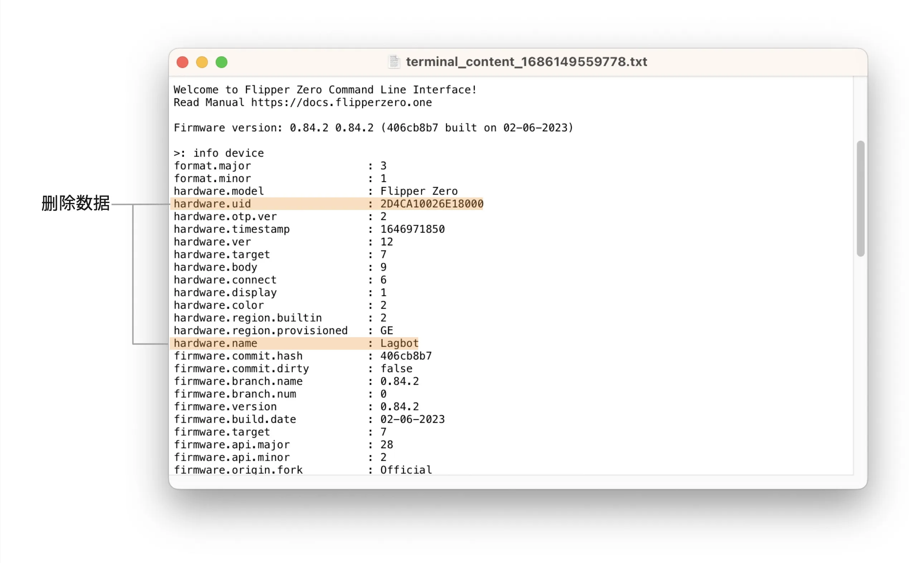This screenshot has width=909, height=563.
Task: Click the hardware.name value Lagbot
Action: (x=400, y=343)
